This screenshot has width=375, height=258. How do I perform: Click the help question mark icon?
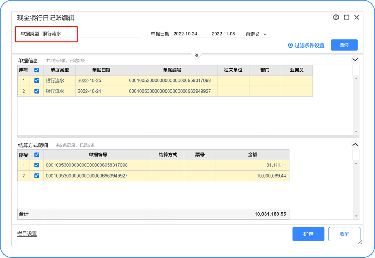[x=336, y=17]
